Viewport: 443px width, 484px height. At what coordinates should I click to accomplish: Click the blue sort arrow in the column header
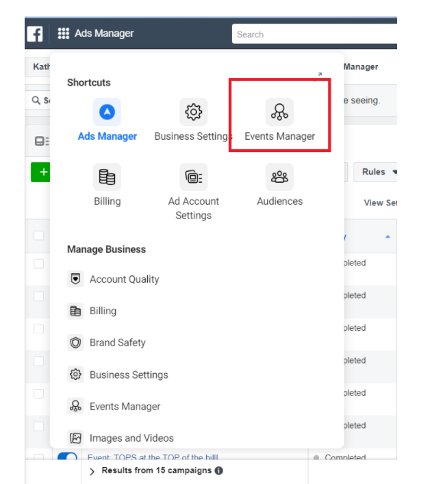point(388,237)
